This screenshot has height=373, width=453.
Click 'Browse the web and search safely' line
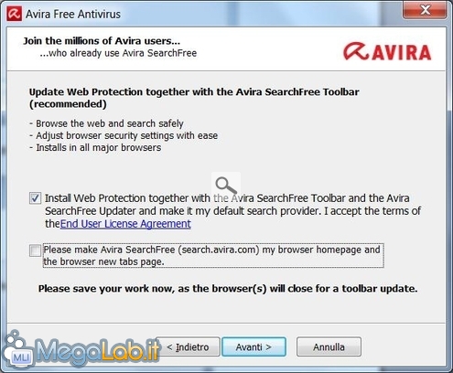pos(107,123)
